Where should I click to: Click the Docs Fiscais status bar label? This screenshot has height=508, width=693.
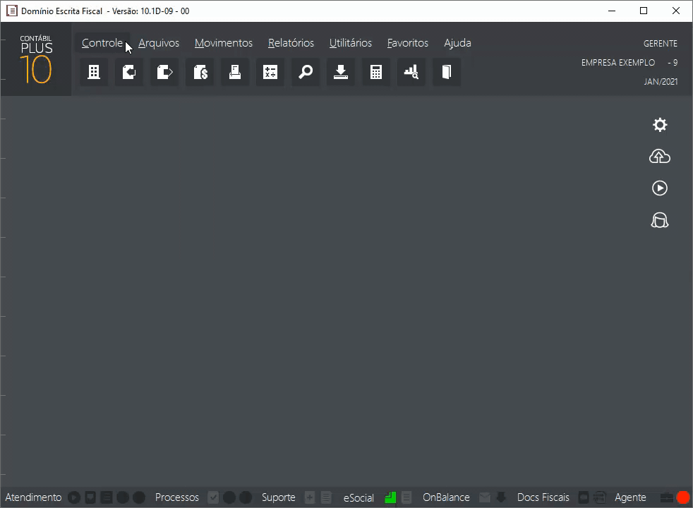pos(543,497)
